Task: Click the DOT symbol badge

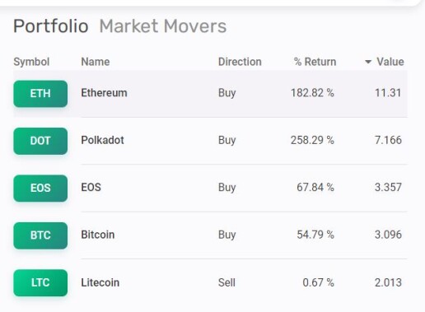Action: [40, 141]
